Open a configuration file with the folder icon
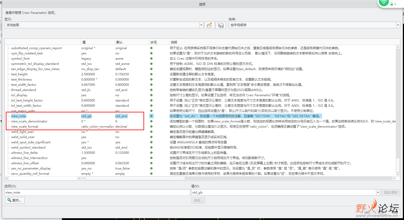 click(x=209, y=25)
